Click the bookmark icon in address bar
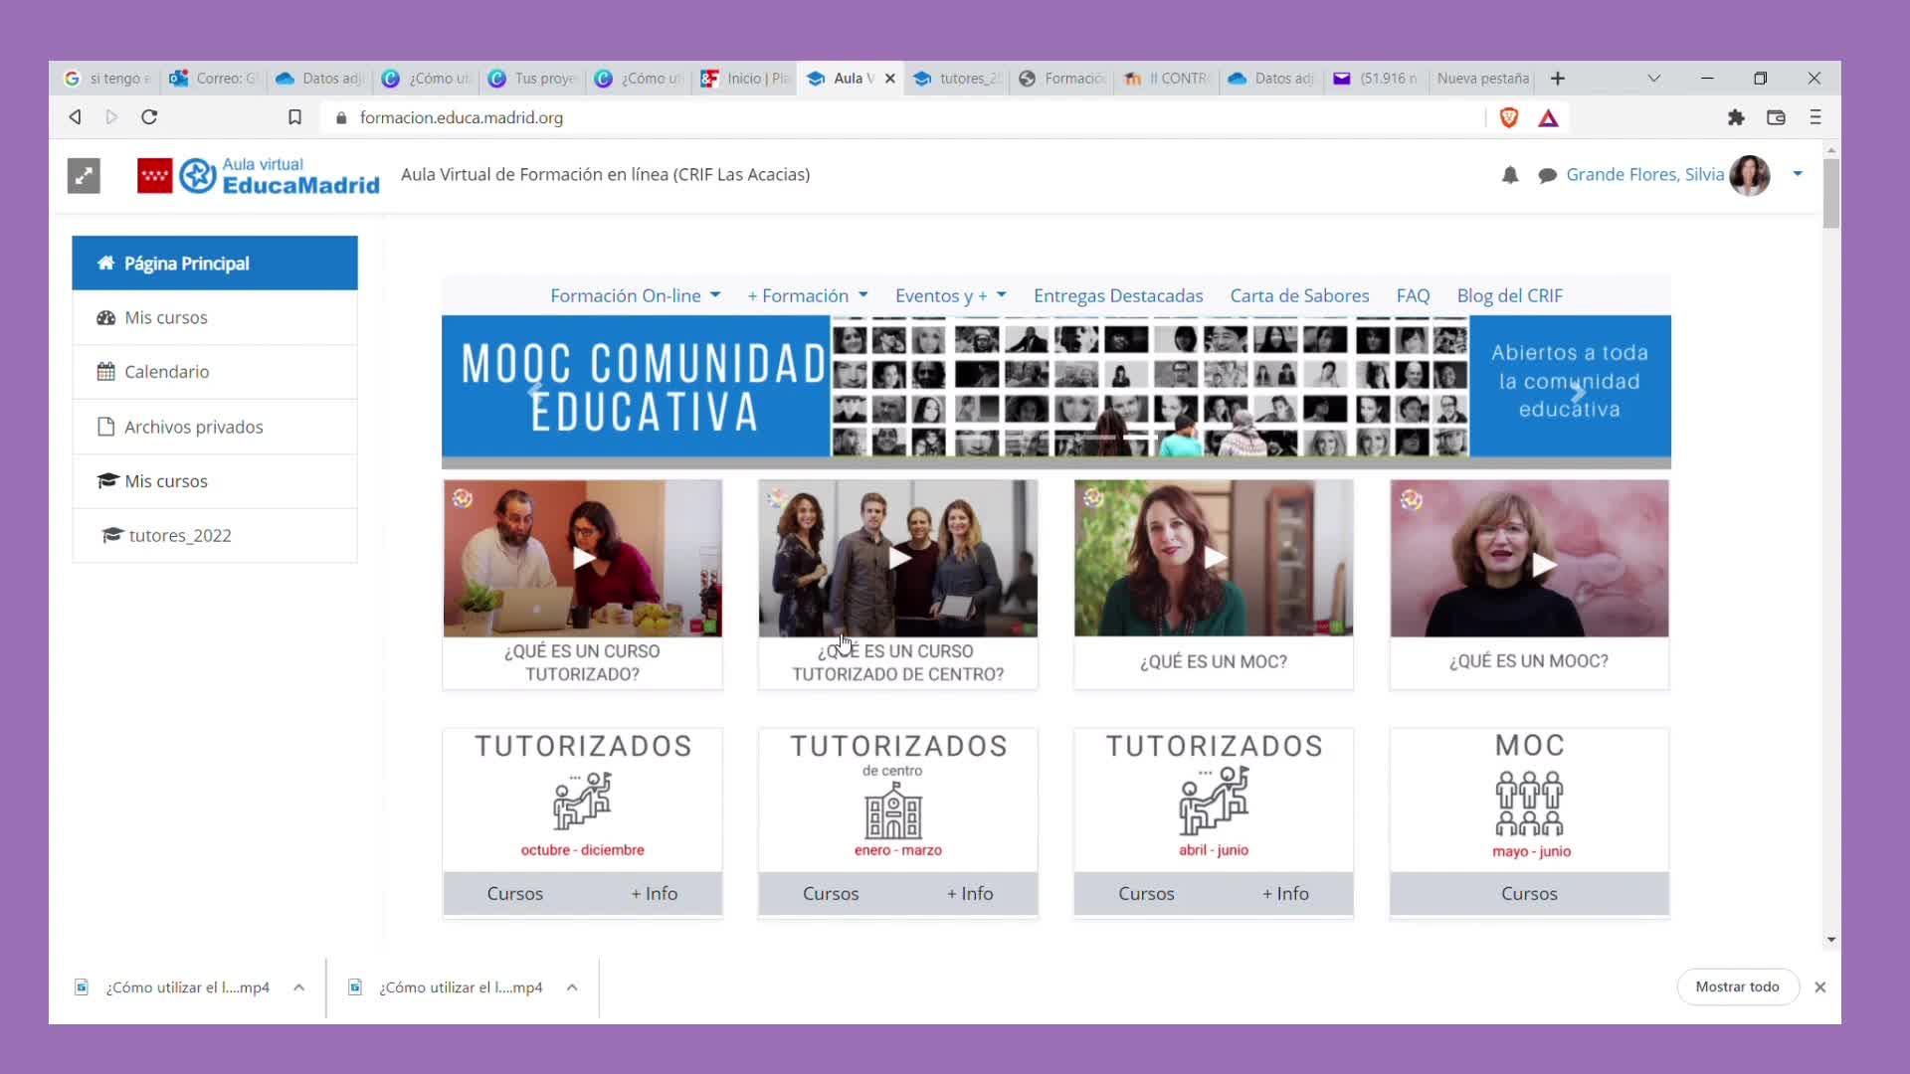Image resolution: width=1910 pixels, height=1074 pixels. coord(294,117)
